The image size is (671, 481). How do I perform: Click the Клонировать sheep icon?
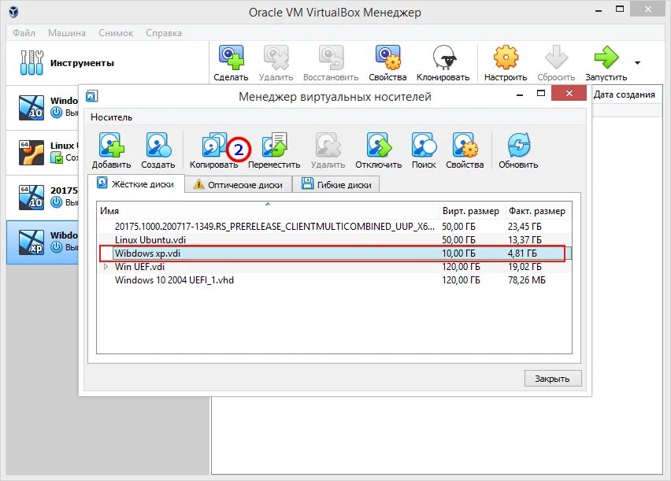(x=443, y=57)
